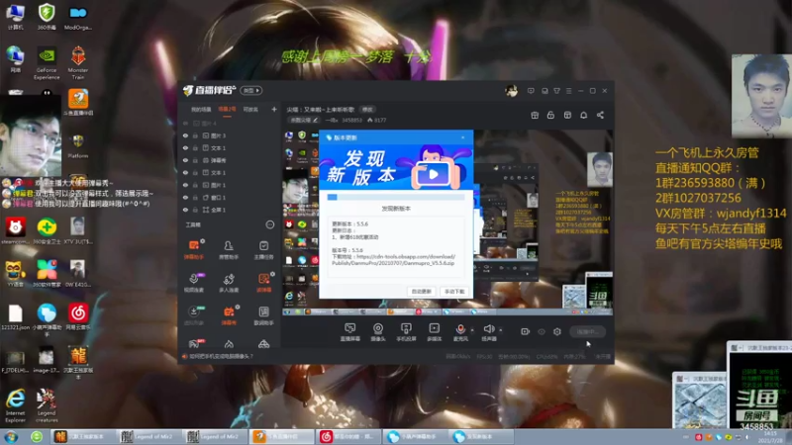The image size is (792, 445).
Task: Open Monster Train desktop shortcut
Action: [78, 62]
